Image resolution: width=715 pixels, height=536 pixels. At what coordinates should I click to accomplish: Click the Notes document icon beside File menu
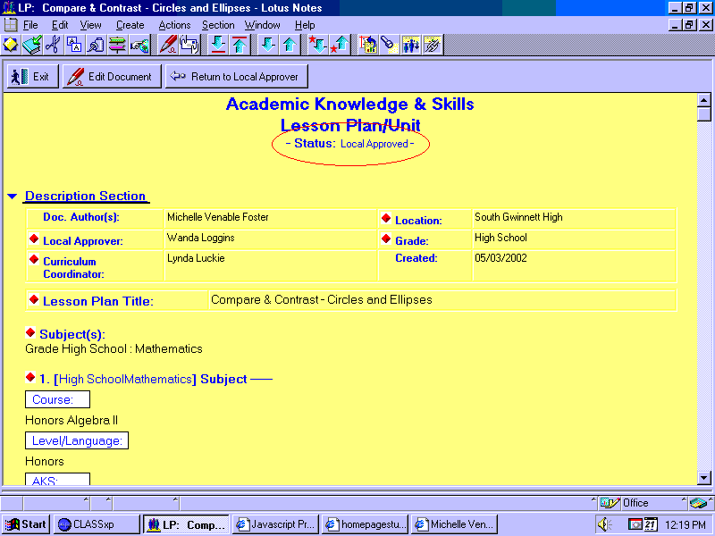[x=11, y=25]
